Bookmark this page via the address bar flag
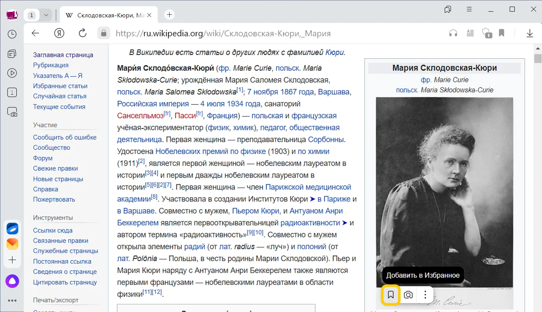 point(502,33)
